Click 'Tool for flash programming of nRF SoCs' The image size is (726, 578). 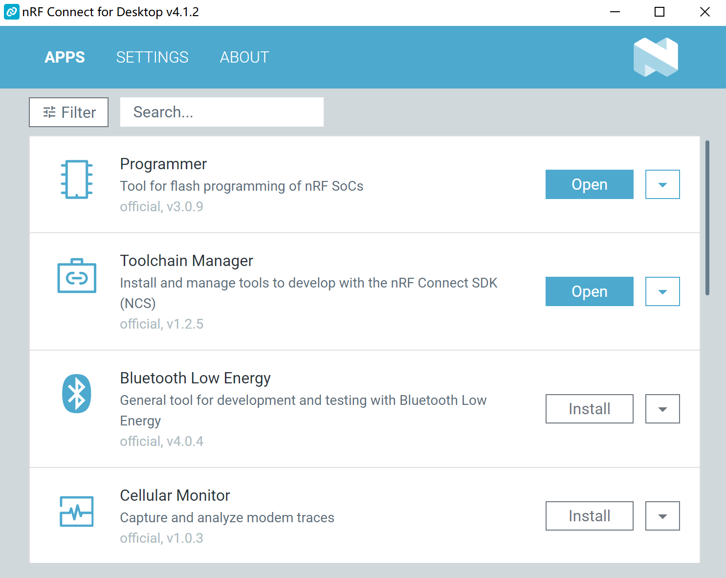click(x=242, y=186)
